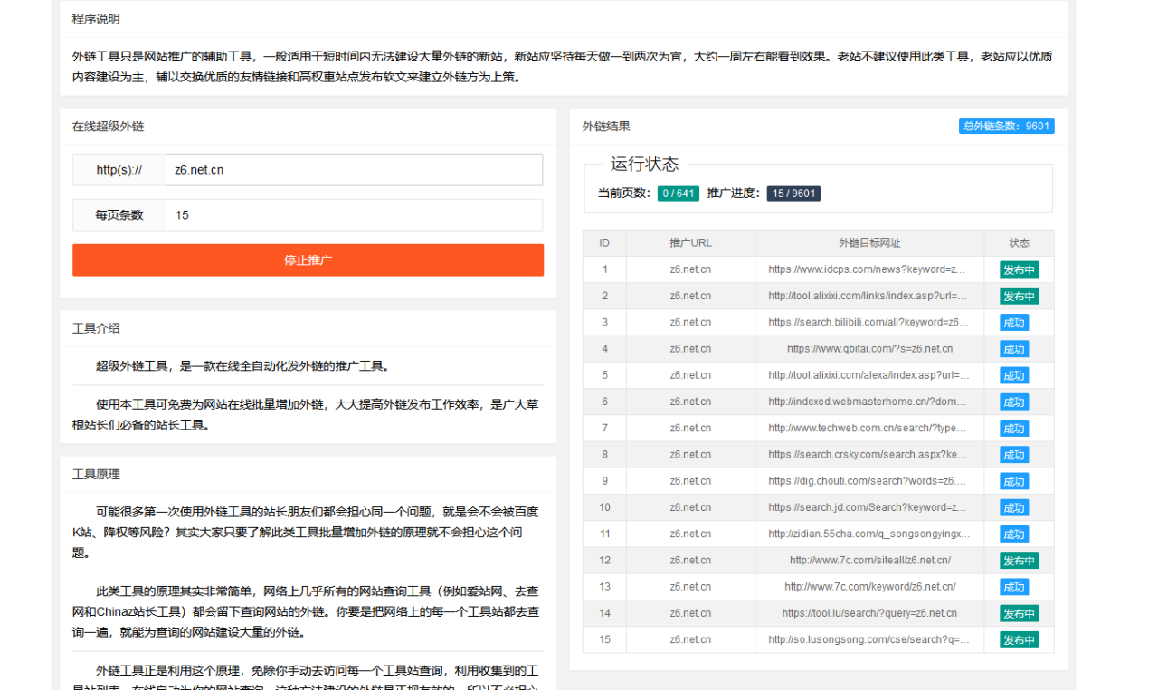Select the 推广URL column header
This screenshot has width=1158, height=690.
pos(690,242)
